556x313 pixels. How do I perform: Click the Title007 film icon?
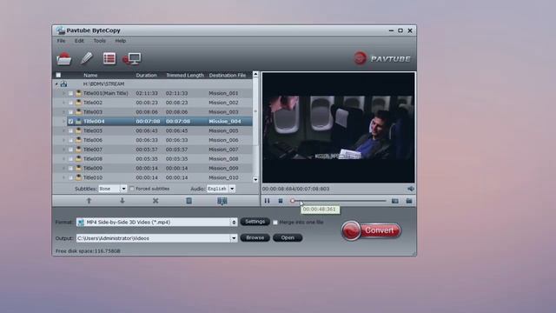pos(78,150)
